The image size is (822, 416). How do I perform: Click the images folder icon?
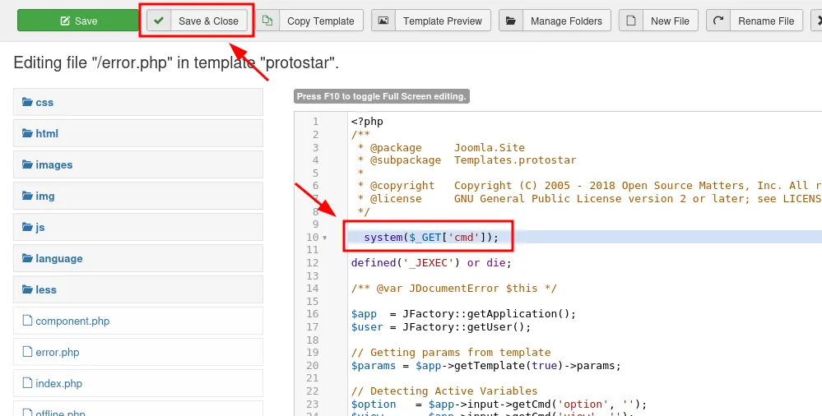point(27,164)
